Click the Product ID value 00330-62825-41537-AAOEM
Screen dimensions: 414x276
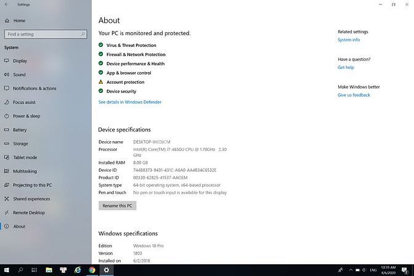coord(160,178)
